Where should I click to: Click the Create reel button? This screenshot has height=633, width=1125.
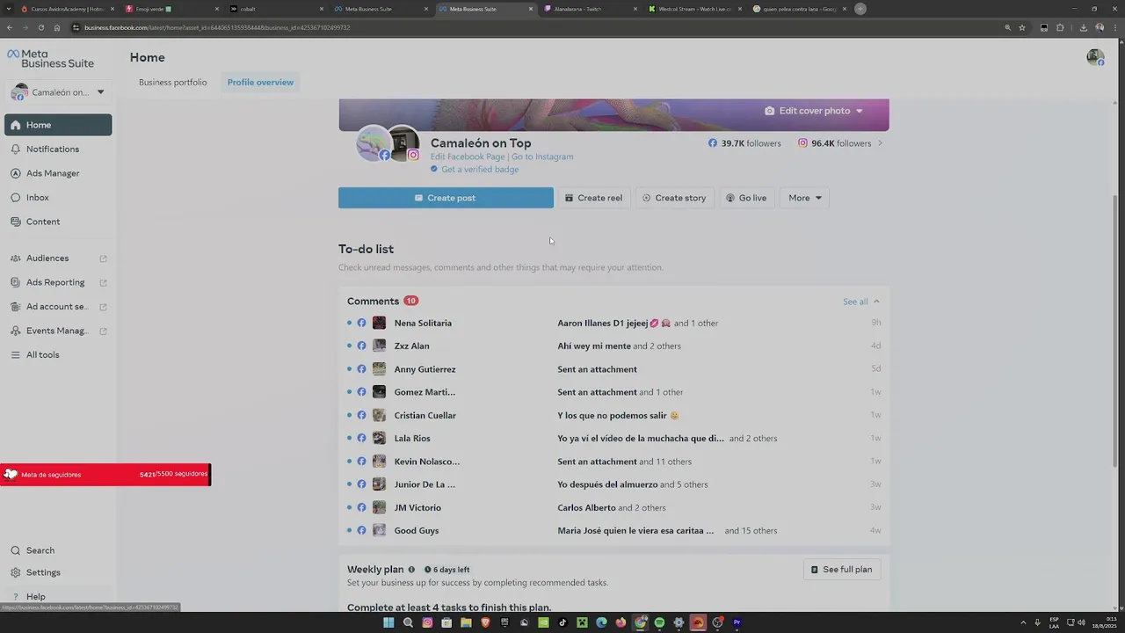coord(593,198)
